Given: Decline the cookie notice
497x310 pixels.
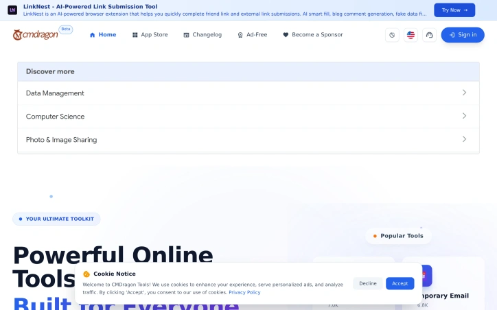Looking at the screenshot, I should [368, 283].
